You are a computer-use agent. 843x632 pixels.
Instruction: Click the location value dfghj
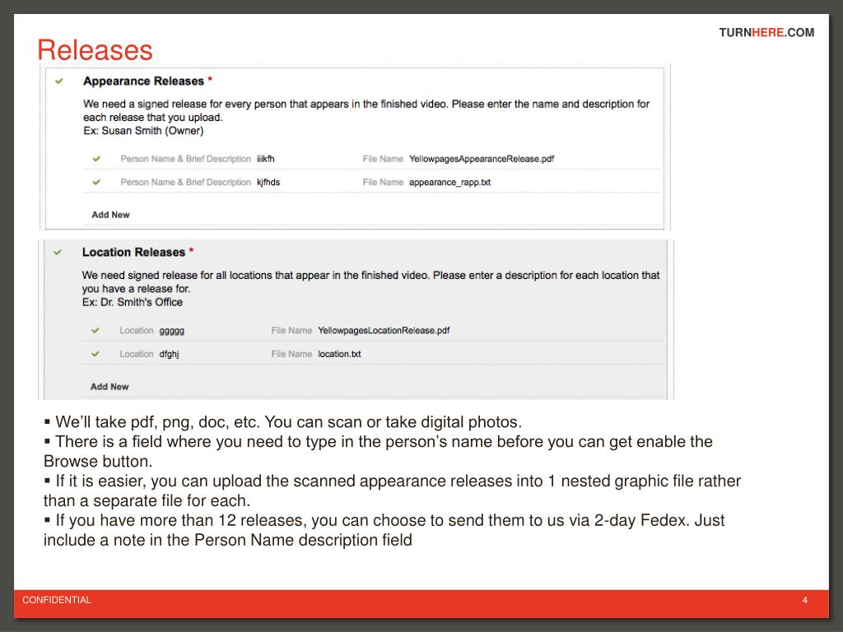169,354
